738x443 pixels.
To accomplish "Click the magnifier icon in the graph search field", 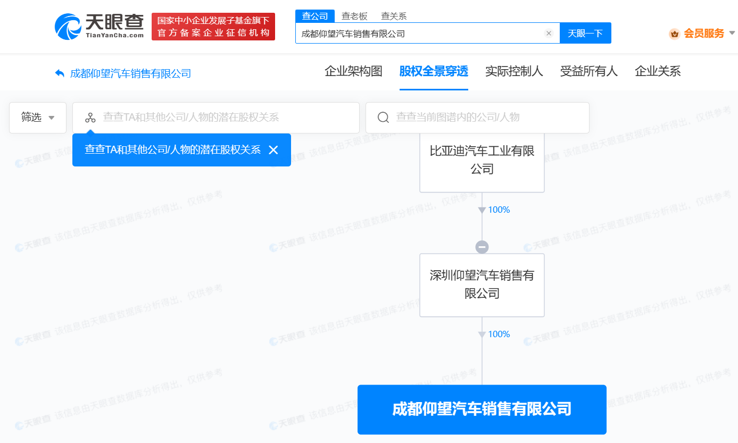I will point(383,118).
